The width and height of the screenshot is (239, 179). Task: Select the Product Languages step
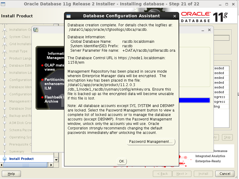(x=20, y=58)
